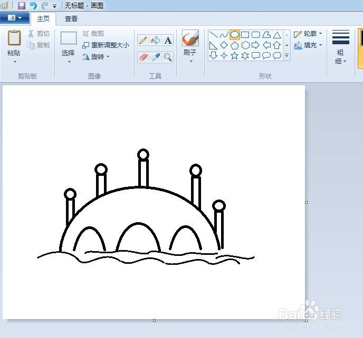This screenshot has width=363, height=338.
Task: Click the 剪切 button
Action: pyautogui.click(x=39, y=34)
